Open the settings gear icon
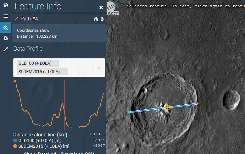 pyautogui.click(x=6, y=38)
